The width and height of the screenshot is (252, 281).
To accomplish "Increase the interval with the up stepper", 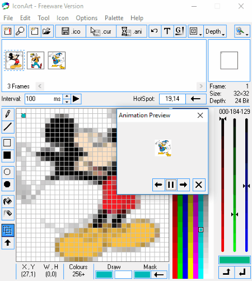I will 67,96.
